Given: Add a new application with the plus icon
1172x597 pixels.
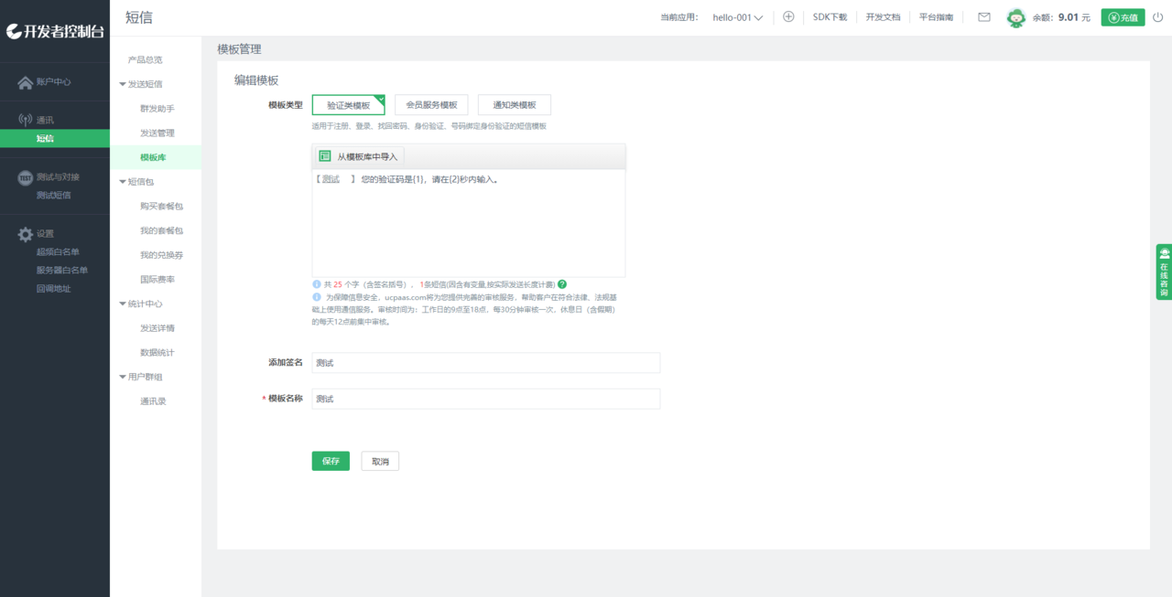Looking at the screenshot, I should [788, 16].
